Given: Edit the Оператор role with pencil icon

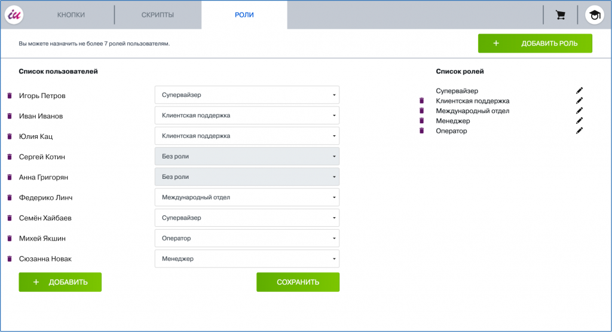Looking at the screenshot, I should click(x=579, y=131).
